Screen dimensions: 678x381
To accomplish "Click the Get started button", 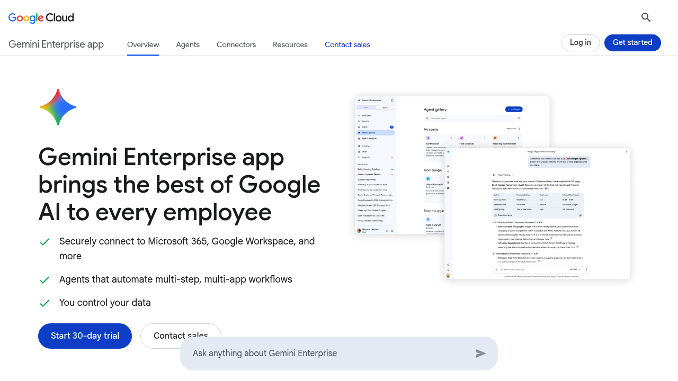I will click(x=632, y=43).
